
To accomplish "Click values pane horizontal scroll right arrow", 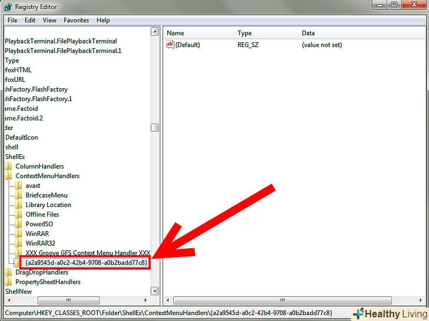I will (421, 300).
